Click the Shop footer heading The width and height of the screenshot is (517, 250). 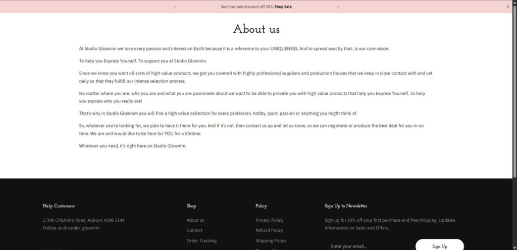191,206
